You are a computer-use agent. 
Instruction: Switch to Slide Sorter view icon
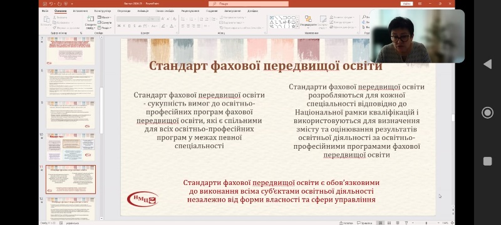pos(389,222)
